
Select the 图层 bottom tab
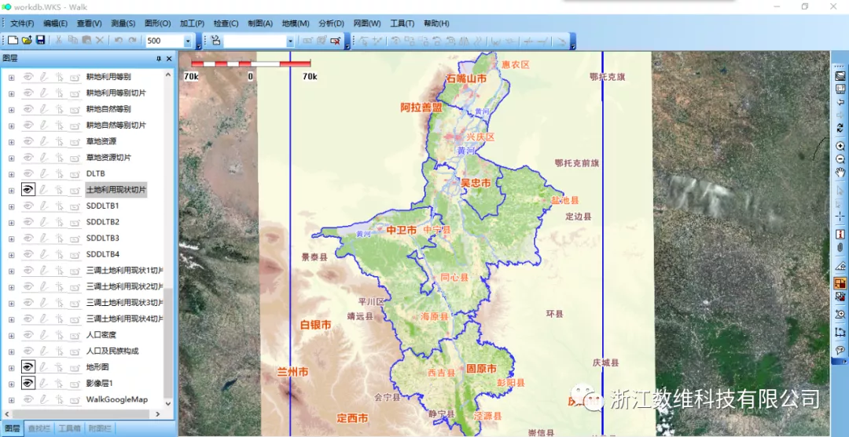click(x=12, y=428)
